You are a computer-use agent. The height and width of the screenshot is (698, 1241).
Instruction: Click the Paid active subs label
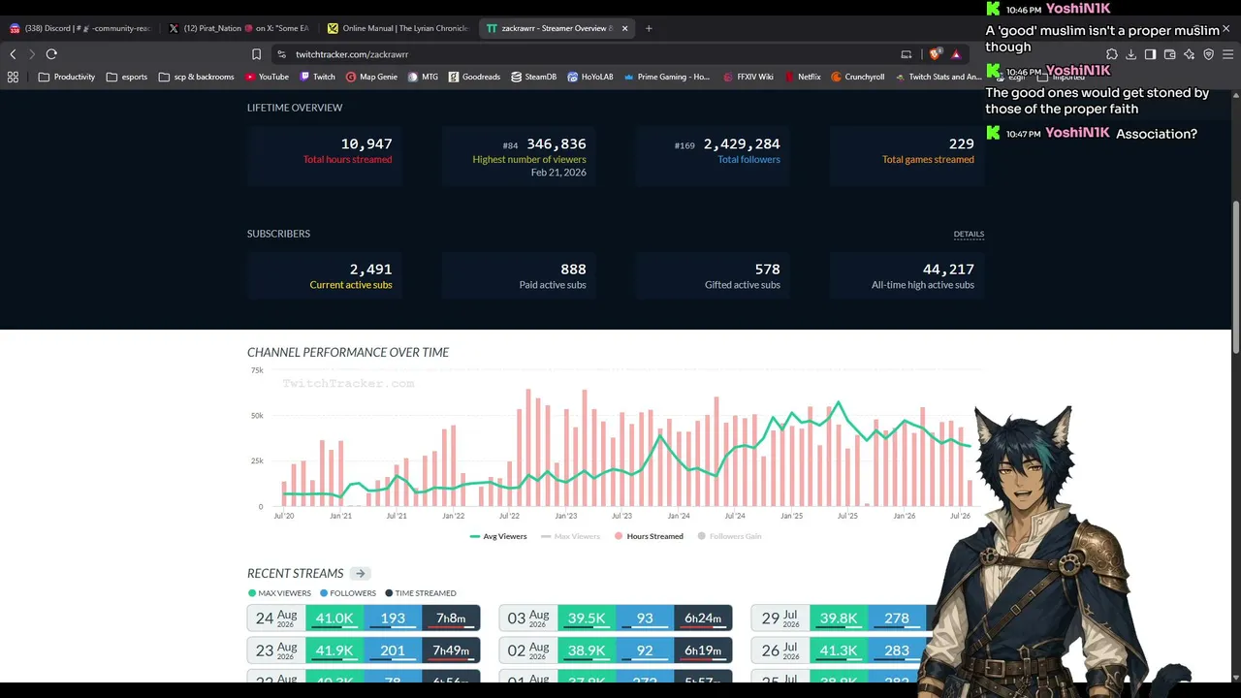click(553, 285)
